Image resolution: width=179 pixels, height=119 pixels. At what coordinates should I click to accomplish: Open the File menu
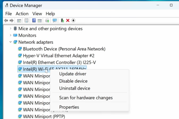pyautogui.click(x=9, y=14)
